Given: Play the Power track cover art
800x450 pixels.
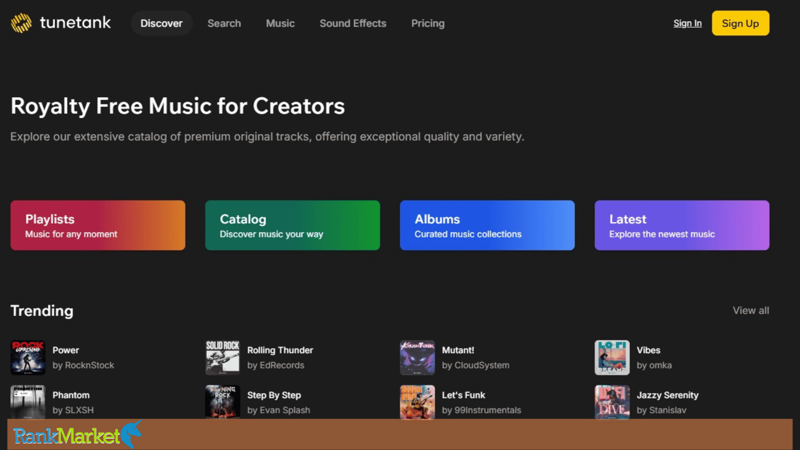Looking at the screenshot, I should [x=28, y=357].
